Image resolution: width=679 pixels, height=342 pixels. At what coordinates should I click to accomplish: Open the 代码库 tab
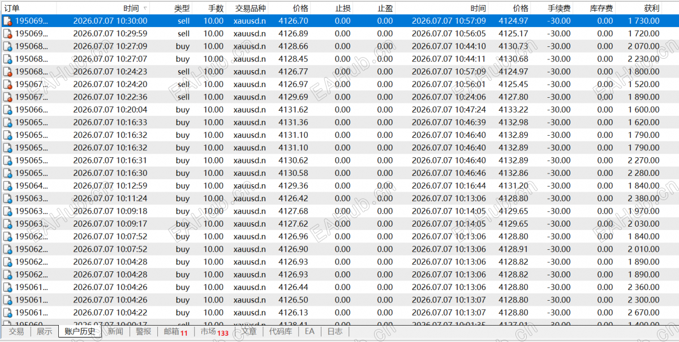click(x=281, y=331)
